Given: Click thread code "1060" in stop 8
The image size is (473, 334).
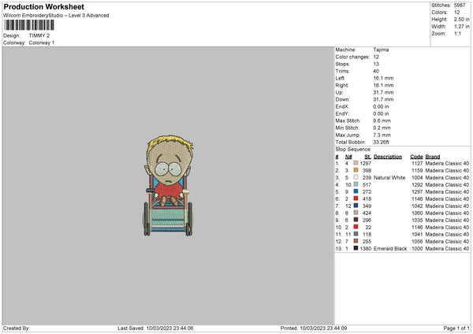Looking at the screenshot, I should [417, 213].
